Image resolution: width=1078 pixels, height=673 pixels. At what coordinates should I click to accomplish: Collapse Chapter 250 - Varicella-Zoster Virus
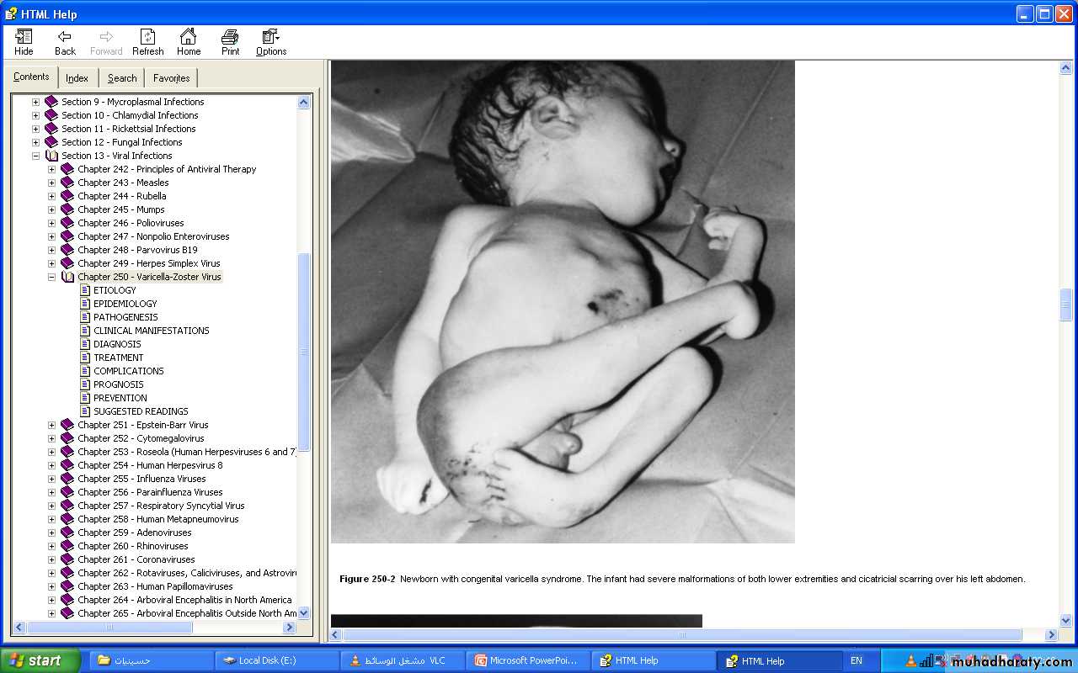52,277
